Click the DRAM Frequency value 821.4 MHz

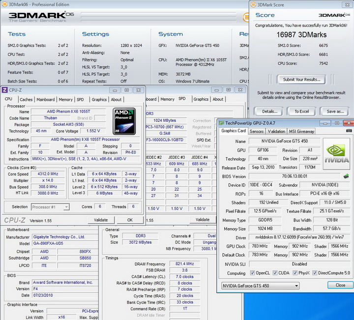[185, 264]
